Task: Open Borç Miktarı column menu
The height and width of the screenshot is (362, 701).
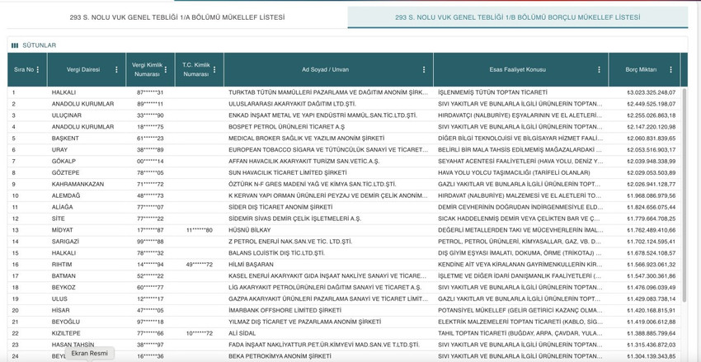Action: click(670, 70)
